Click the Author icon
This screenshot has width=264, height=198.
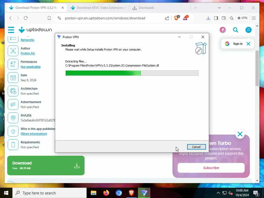coord(13,51)
